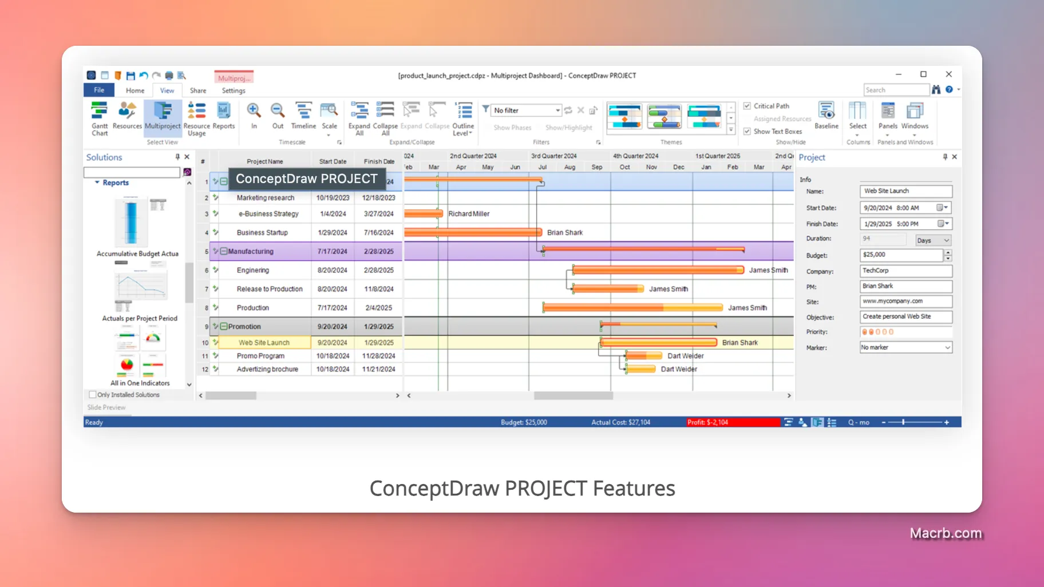Click the Finish Date column header
The width and height of the screenshot is (1044, 587).
379,161
